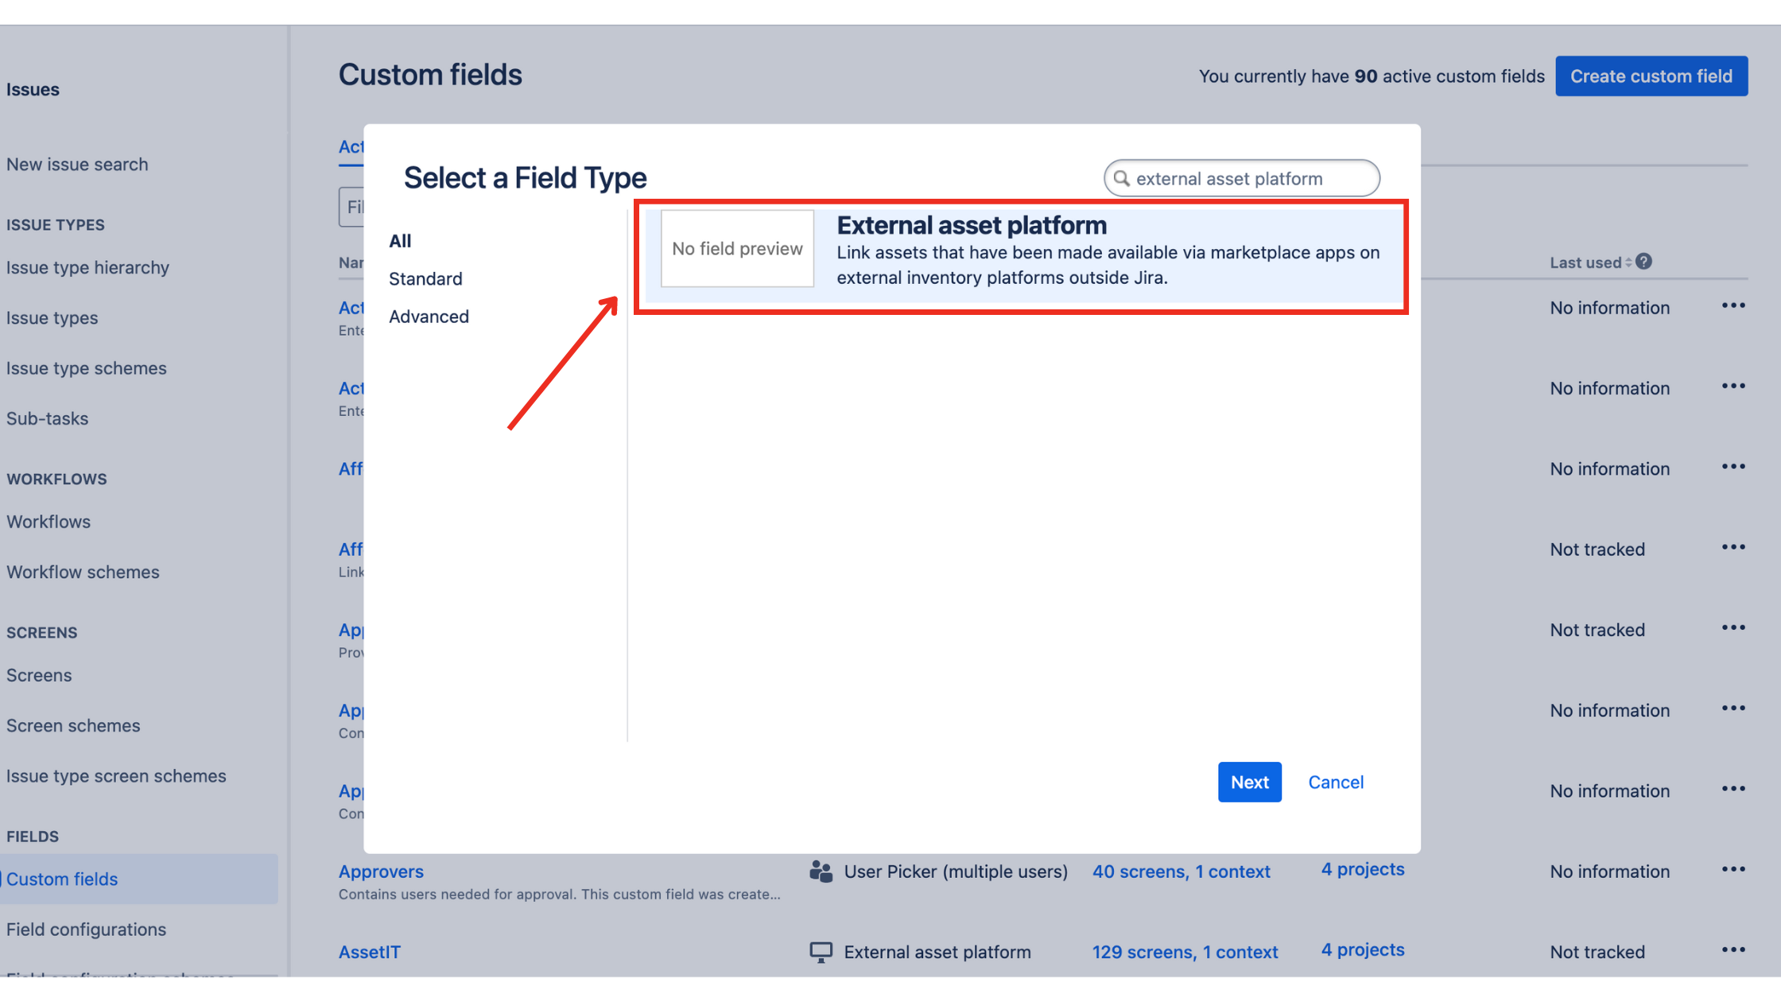Click 40 screens, 1 context link
This screenshot has height=1002, width=1781.
1181,872
